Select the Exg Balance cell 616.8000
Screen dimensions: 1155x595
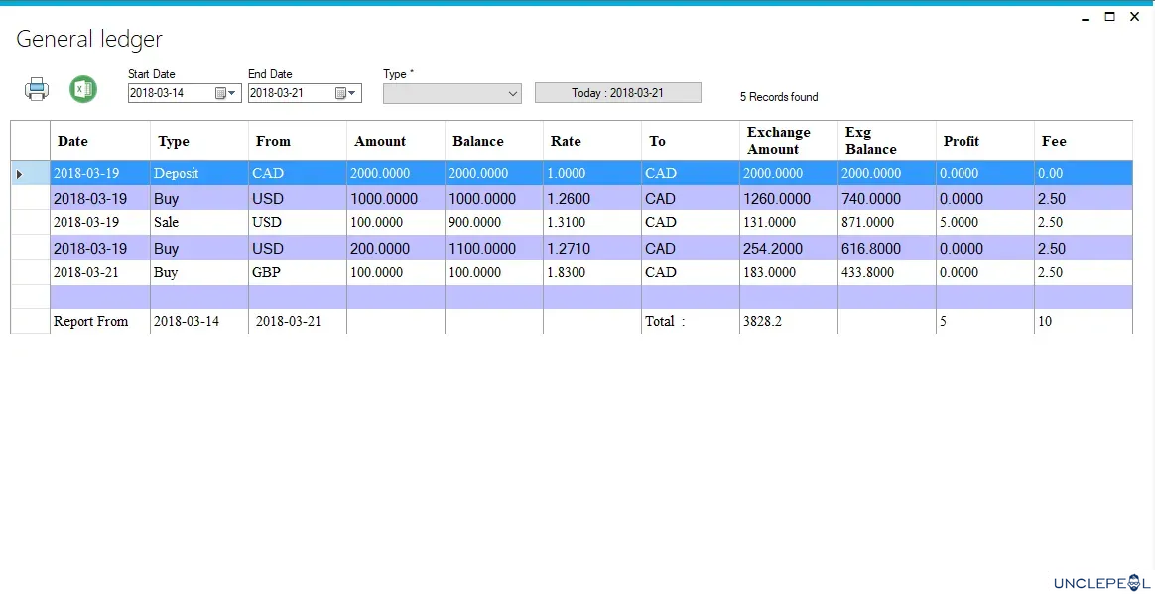(887, 248)
